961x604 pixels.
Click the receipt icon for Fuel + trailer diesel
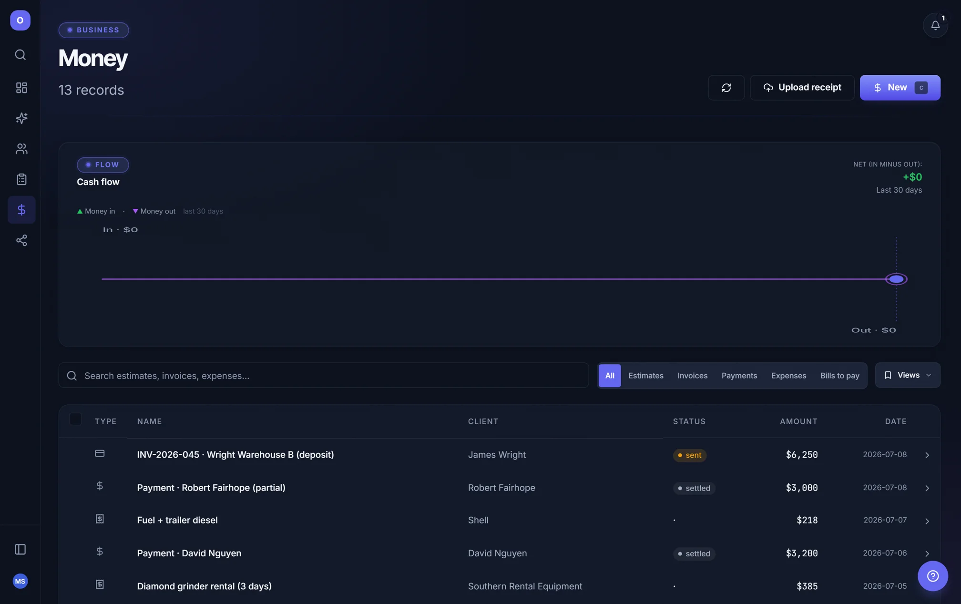click(100, 519)
